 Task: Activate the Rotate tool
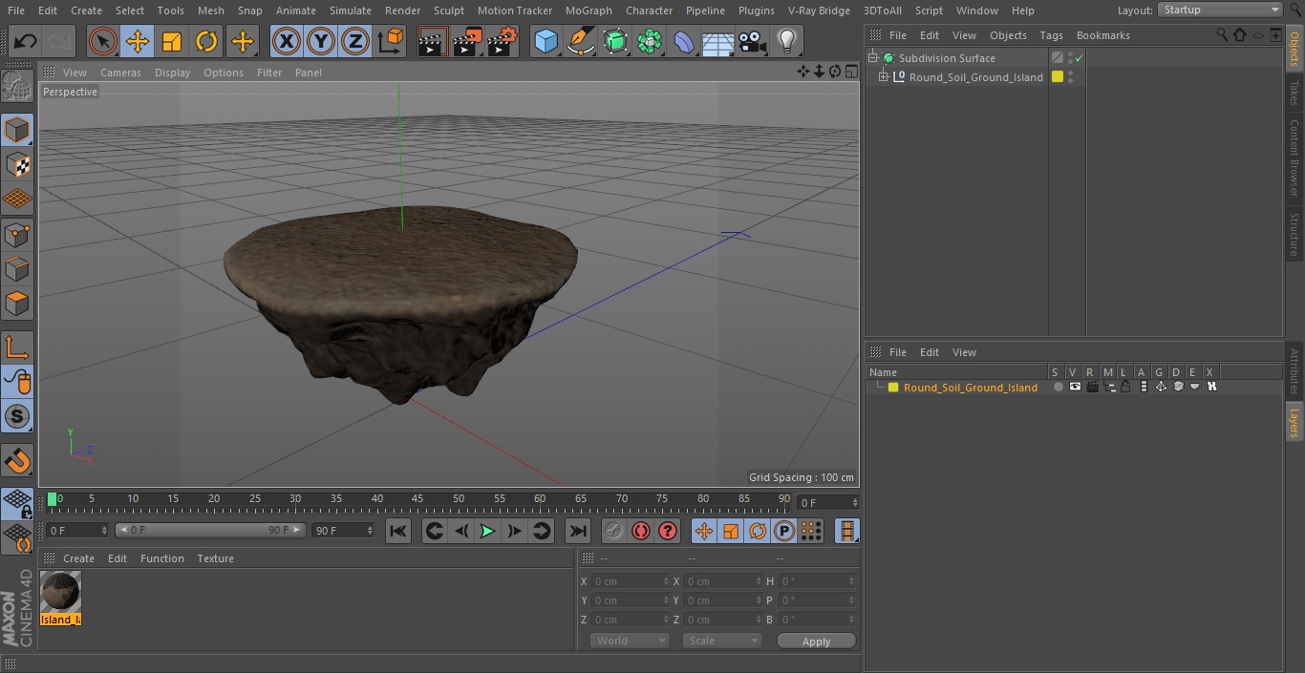206,42
